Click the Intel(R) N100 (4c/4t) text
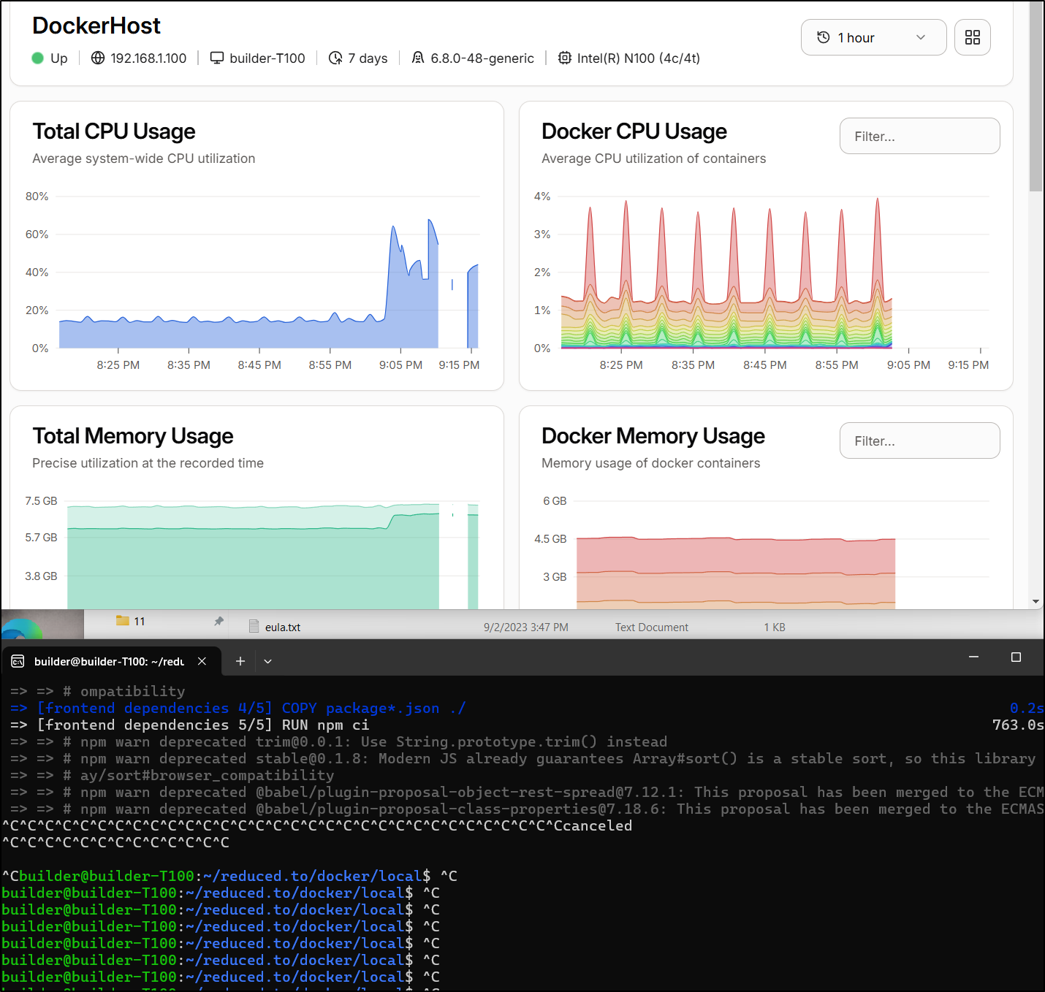This screenshot has width=1045, height=992. 639,58
